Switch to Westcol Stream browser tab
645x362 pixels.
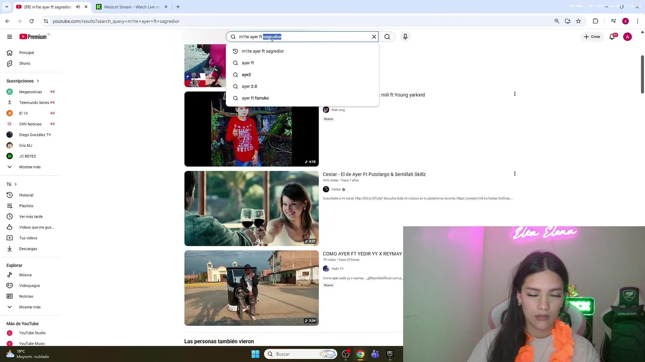click(132, 7)
